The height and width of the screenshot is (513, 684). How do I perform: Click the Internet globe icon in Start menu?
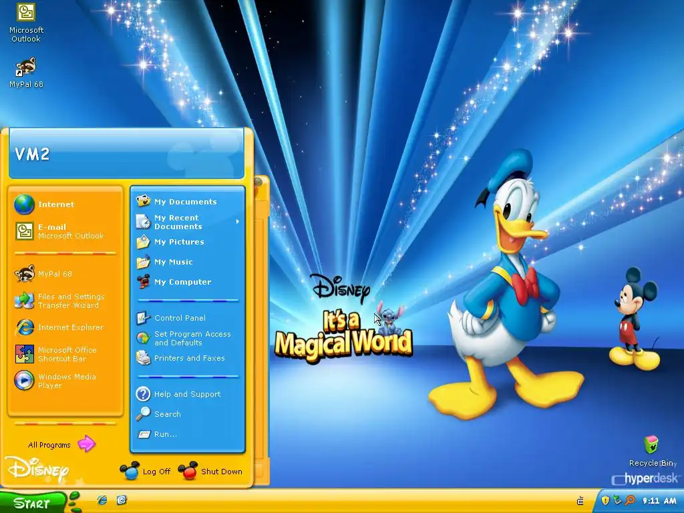coord(24,204)
